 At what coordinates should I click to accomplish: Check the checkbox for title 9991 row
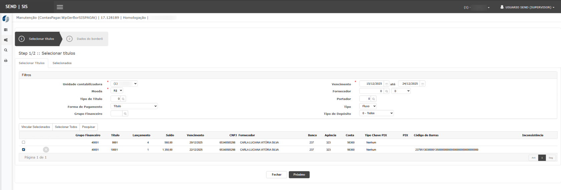[x=23, y=142]
